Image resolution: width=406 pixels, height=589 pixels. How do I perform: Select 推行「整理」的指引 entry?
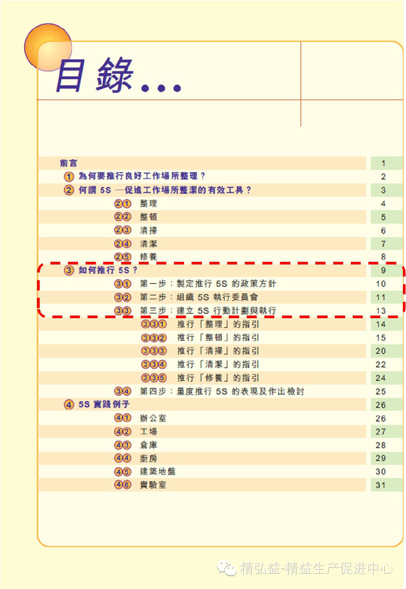(x=218, y=324)
